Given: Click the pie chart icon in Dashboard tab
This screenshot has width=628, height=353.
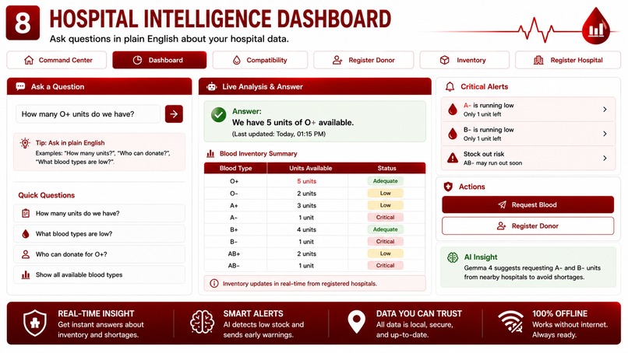Looking at the screenshot, I should pos(137,60).
